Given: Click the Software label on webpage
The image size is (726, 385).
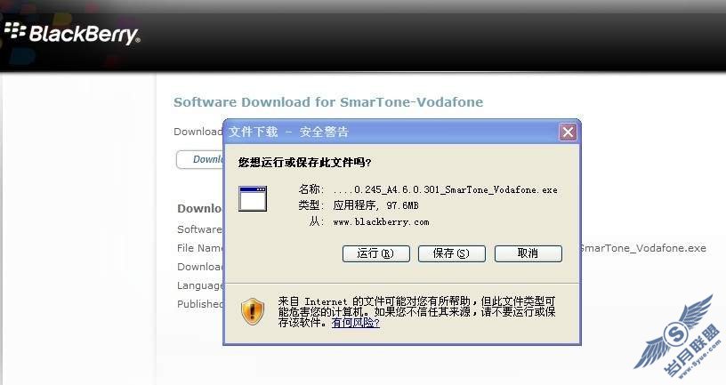Looking at the screenshot, I should 199,229.
